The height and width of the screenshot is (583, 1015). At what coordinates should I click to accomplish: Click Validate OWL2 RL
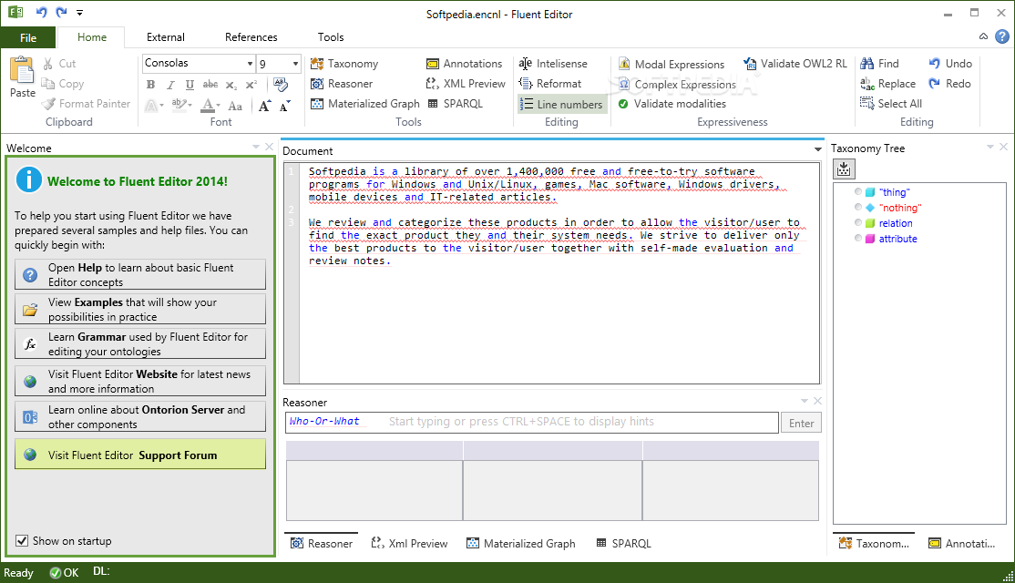click(795, 64)
